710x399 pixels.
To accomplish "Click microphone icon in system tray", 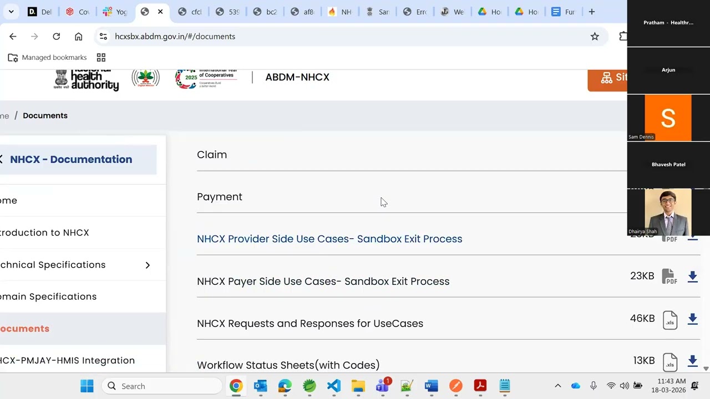I will coord(594,386).
